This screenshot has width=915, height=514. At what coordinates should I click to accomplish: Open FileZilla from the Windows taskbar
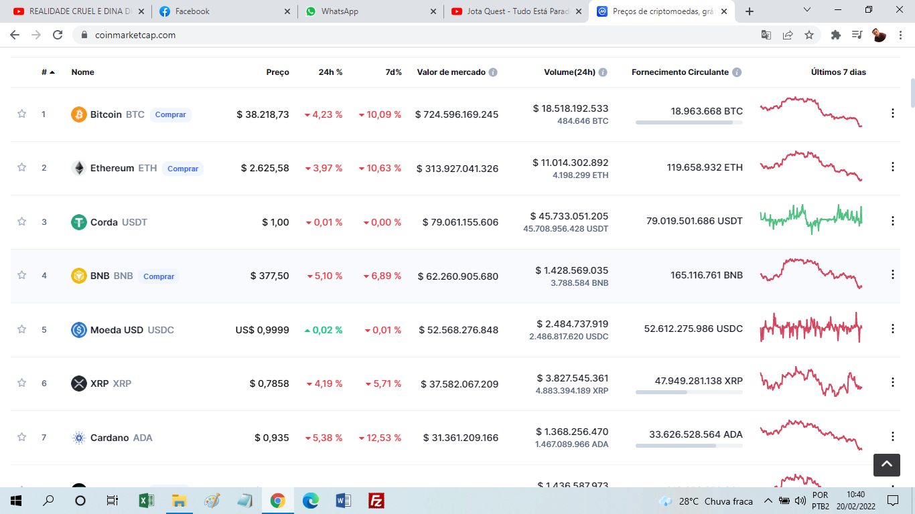pos(376,501)
